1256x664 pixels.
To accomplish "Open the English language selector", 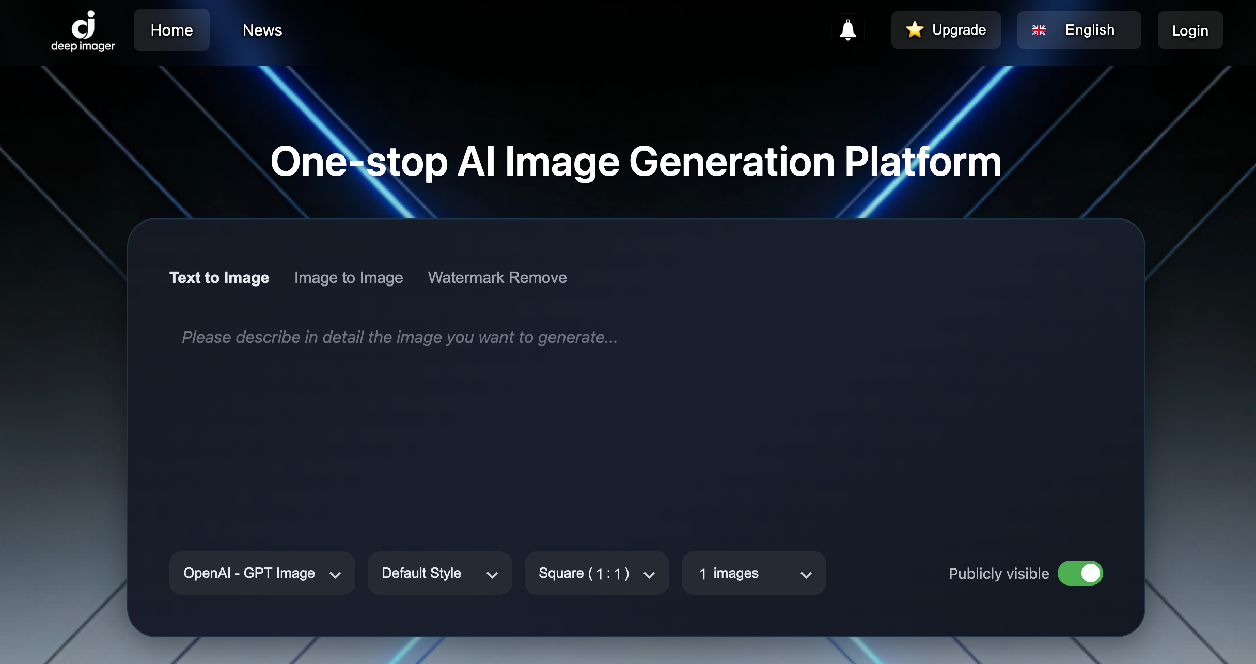I will coord(1079,30).
